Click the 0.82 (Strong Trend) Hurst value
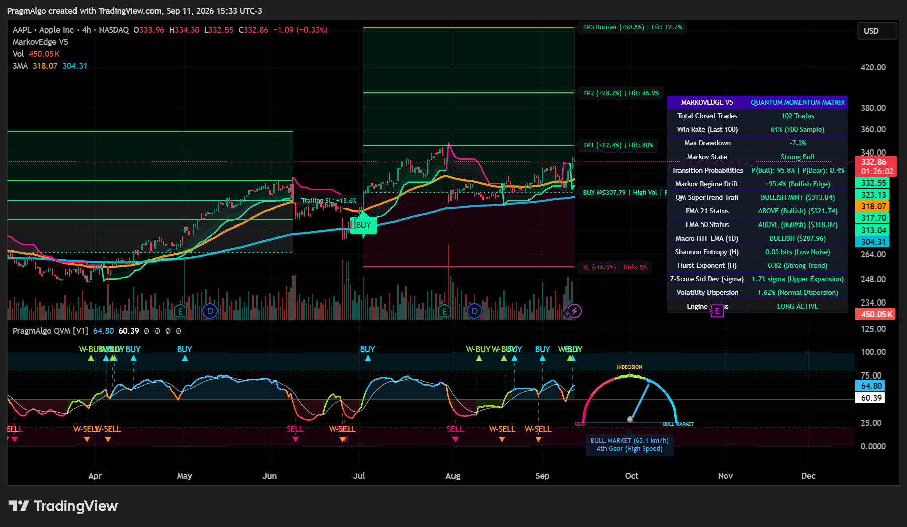Image resolution: width=907 pixels, height=527 pixels. point(798,265)
